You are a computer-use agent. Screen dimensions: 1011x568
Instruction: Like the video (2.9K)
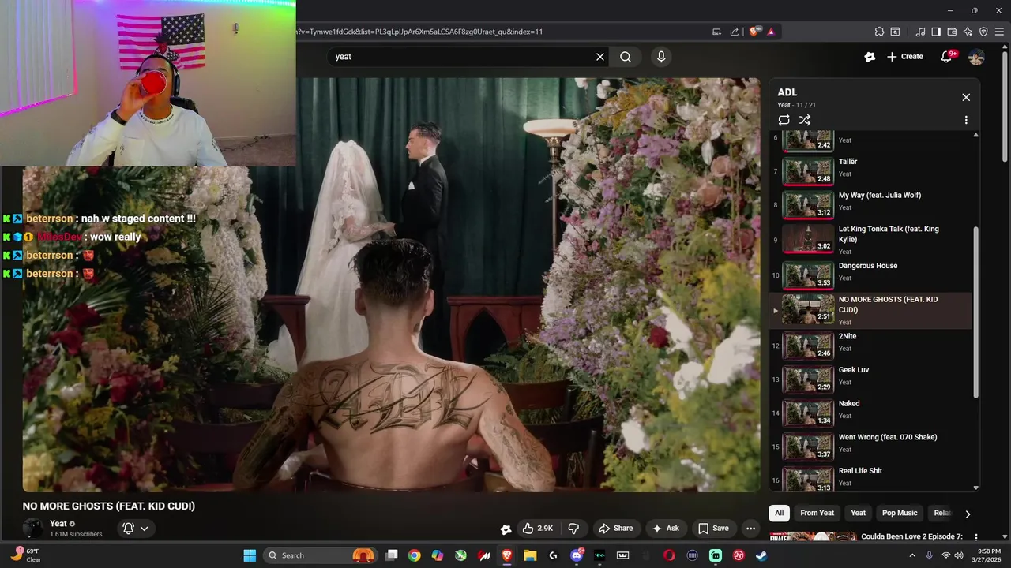click(x=537, y=529)
